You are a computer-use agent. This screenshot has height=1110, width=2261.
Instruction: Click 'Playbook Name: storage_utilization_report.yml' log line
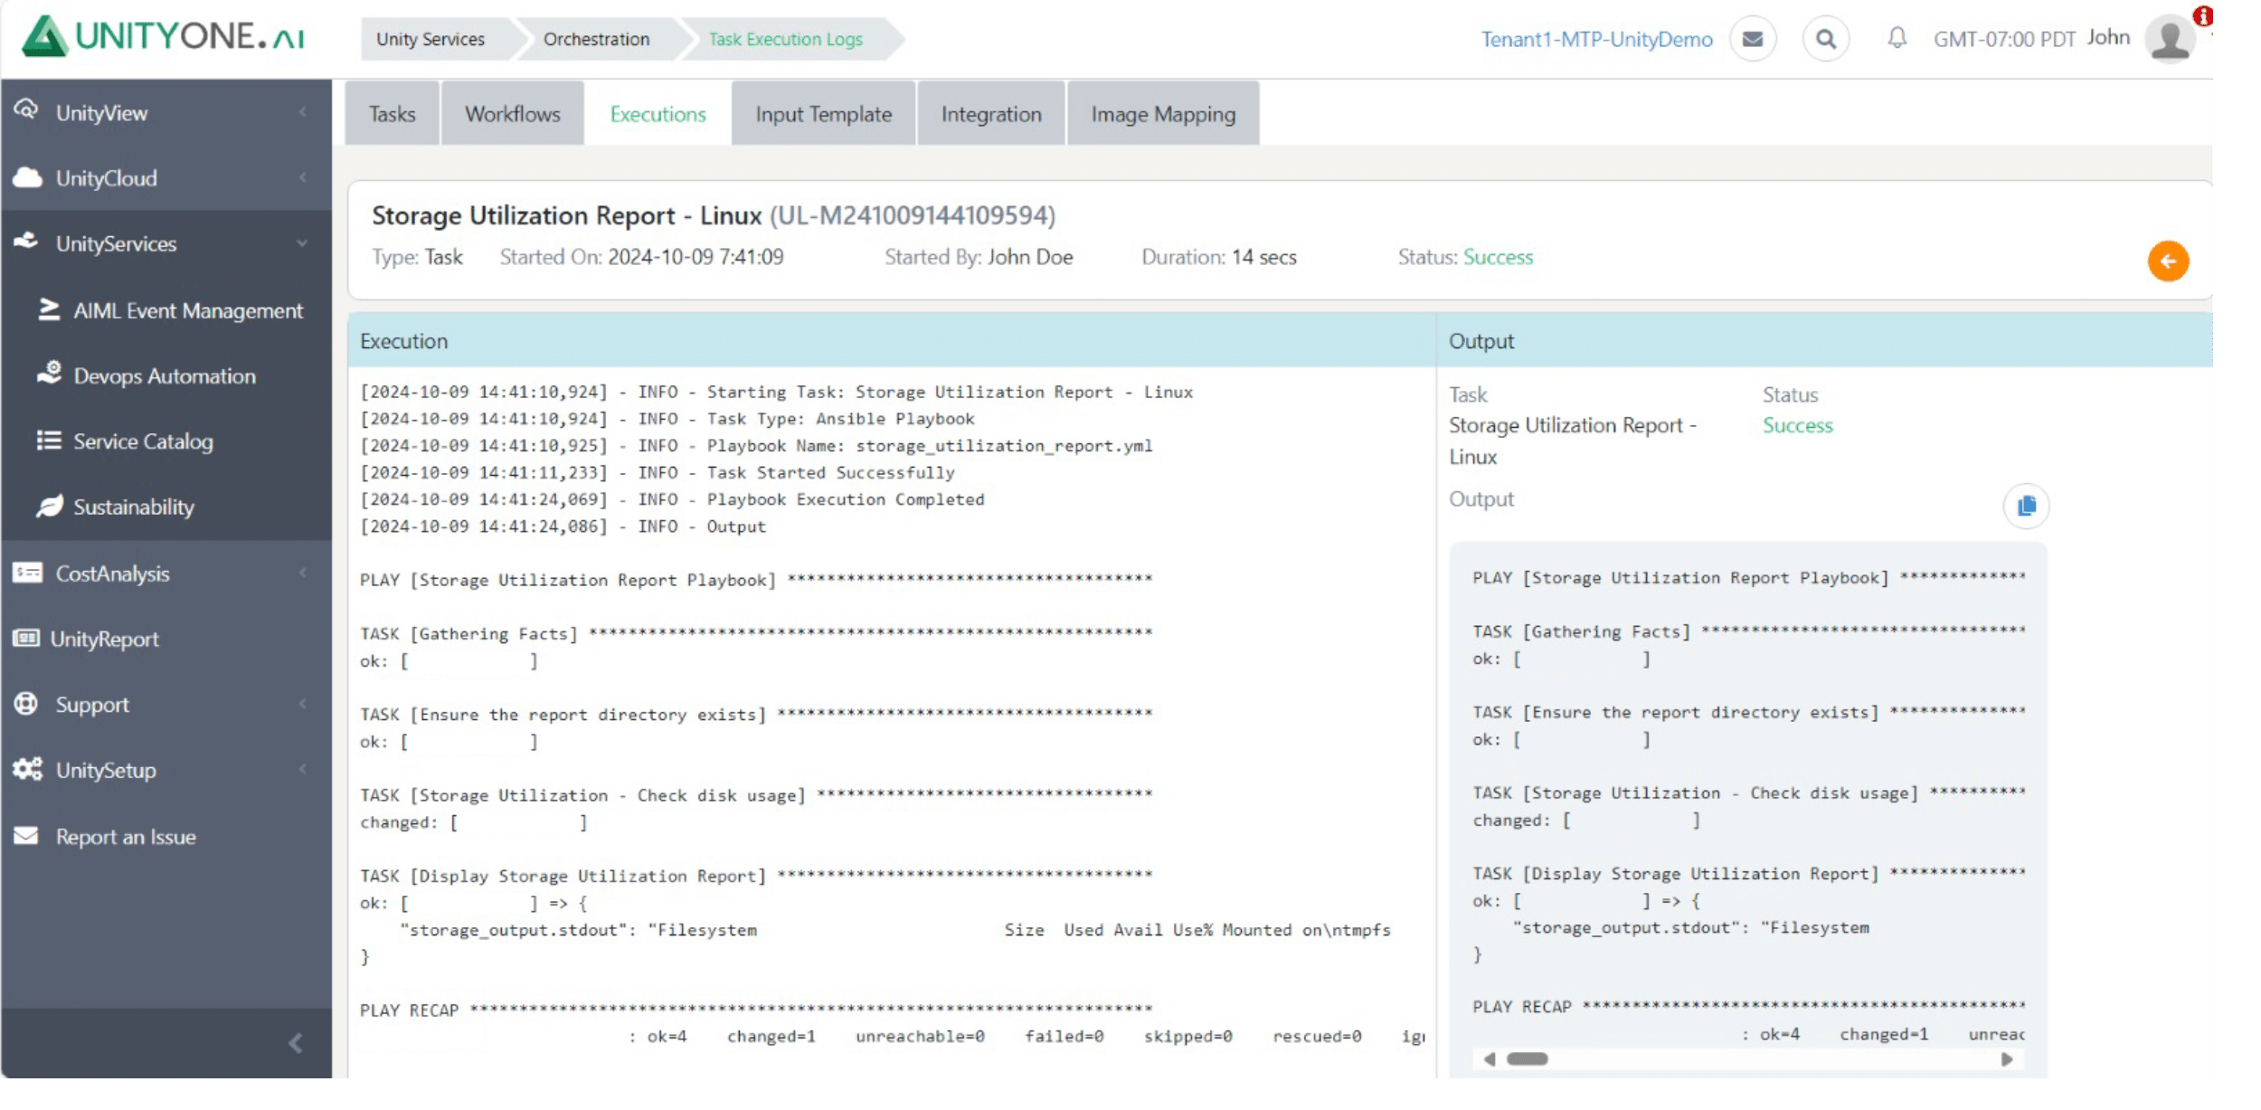click(756, 445)
